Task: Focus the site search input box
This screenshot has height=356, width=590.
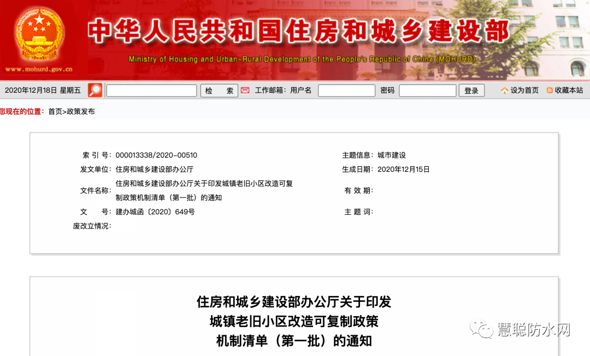Action: coord(152,90)
